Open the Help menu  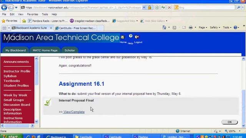pos(54,14)
